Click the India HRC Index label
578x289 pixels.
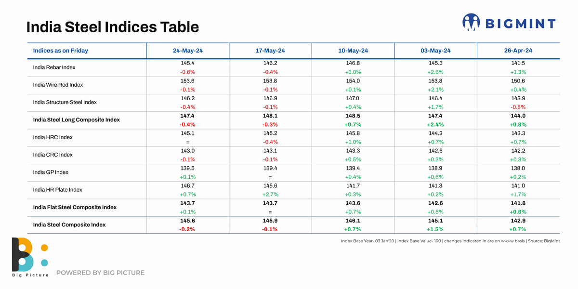tap(53, 137)
